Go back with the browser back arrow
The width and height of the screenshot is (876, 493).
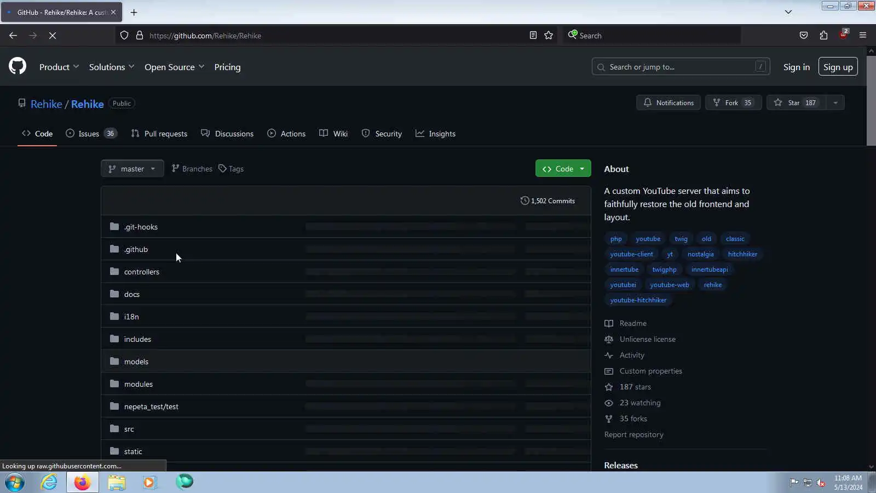[x=13, y=36]
